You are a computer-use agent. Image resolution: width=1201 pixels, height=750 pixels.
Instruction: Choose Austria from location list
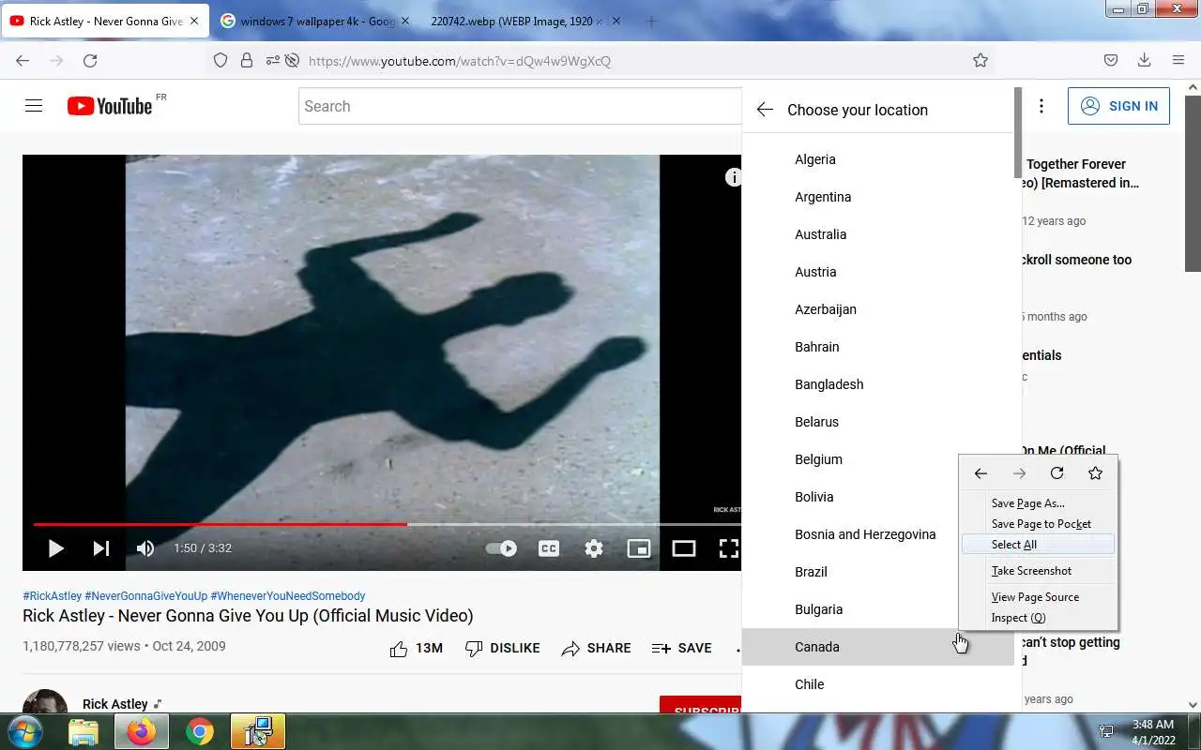878,272
